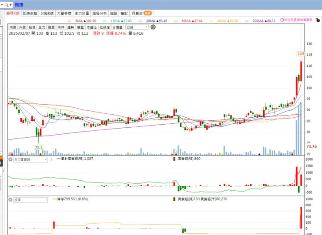
Task: Toggle the 主力 overlay button
Action: (42, 27)
